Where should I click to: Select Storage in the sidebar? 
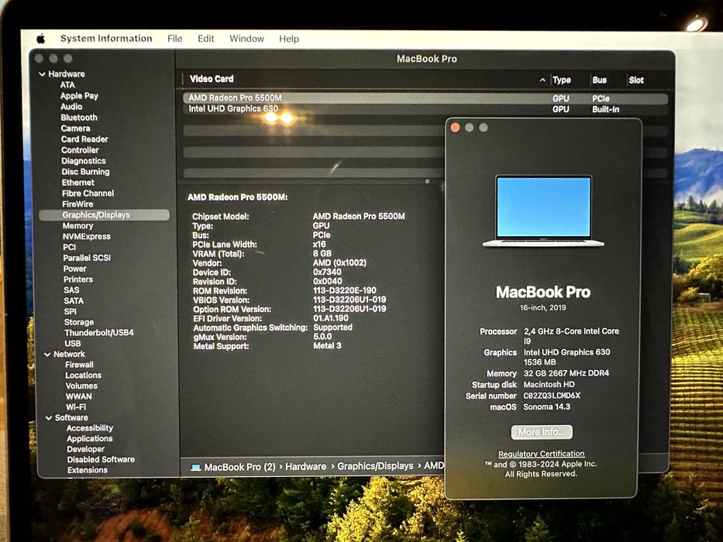point(79,322)
